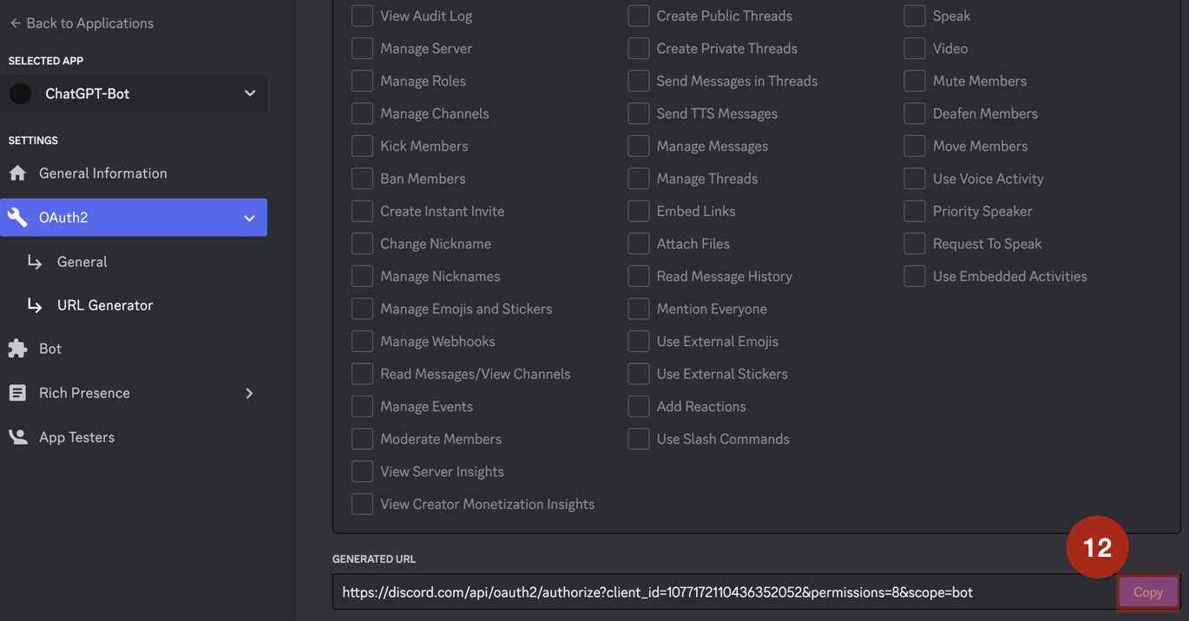Go to the Bot settings page
The height and width of the screenshot is (621, 1189).
(50, 349)
